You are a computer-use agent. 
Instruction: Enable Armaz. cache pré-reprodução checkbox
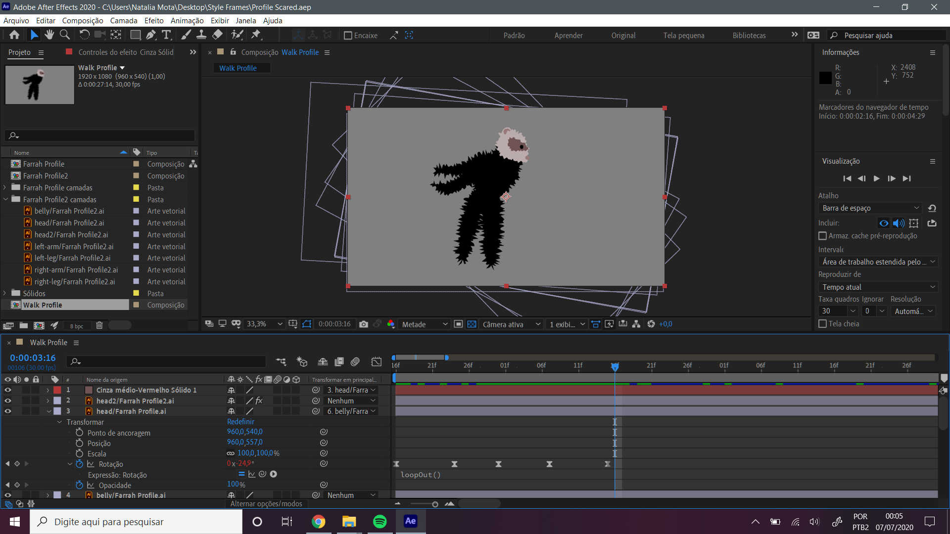tap(822, 236)
